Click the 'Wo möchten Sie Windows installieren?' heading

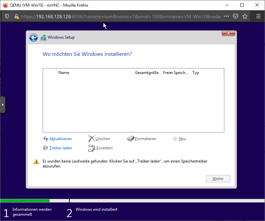click(x=87, y=54)
